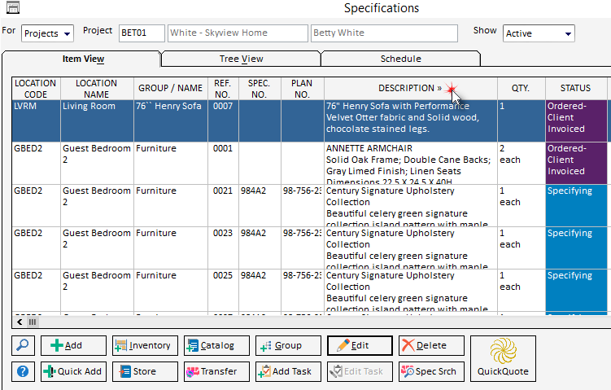Open Spec Srch search
The height and width of the screenshot is (390, 611).
(x=431, y=371)
